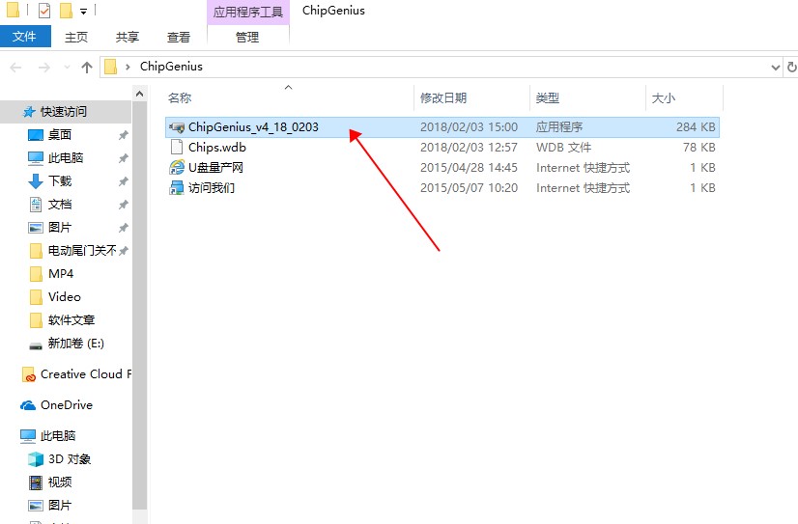Click the new folder quick access icon

click(66, 11)
